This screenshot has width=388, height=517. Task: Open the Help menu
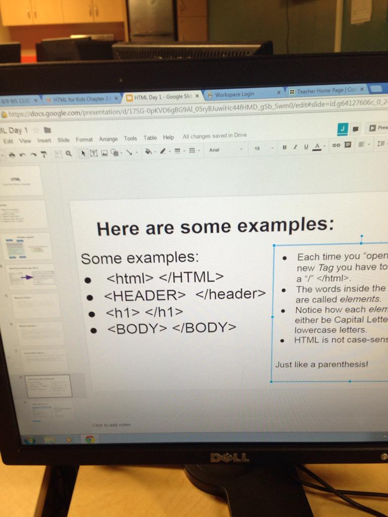(x=168, y=137)
